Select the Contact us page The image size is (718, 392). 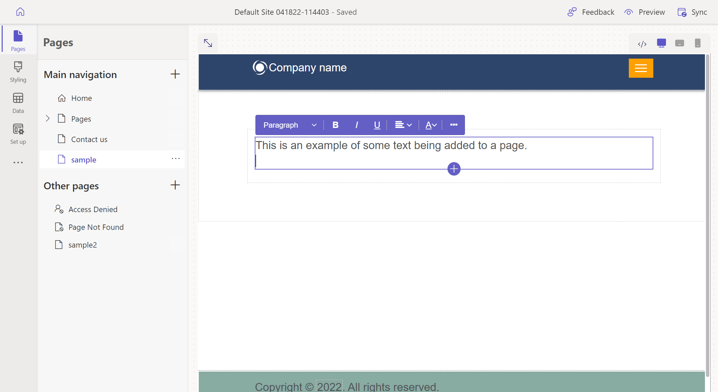point(89,139)
